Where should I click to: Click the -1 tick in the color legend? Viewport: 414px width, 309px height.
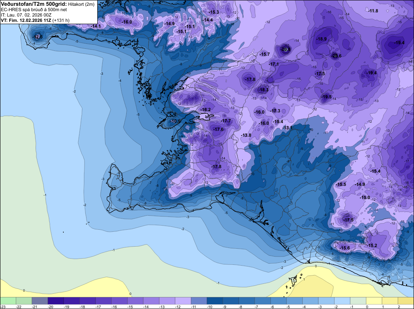(x=352, y=307)
